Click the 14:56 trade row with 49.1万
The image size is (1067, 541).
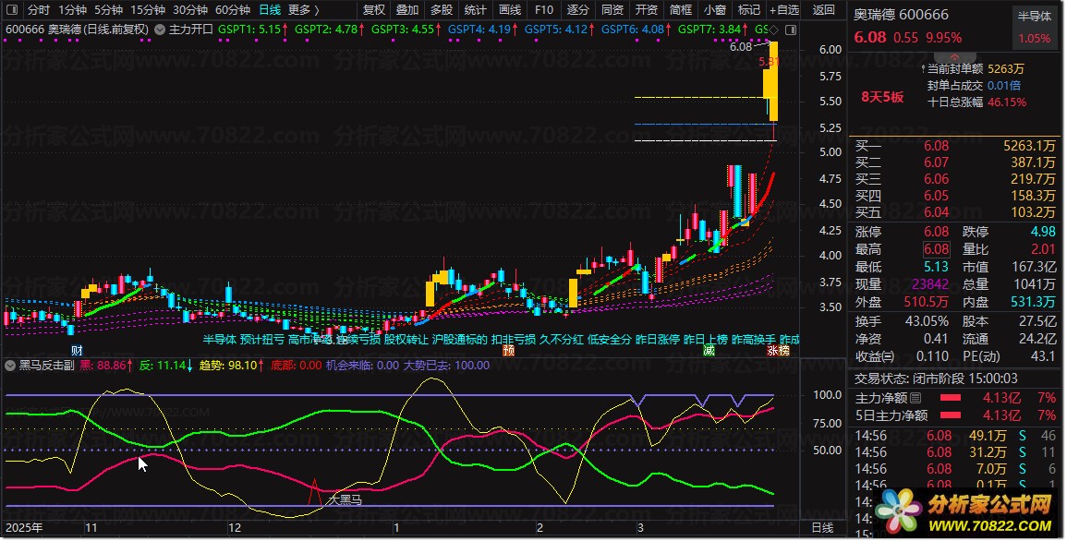(955, 436)
